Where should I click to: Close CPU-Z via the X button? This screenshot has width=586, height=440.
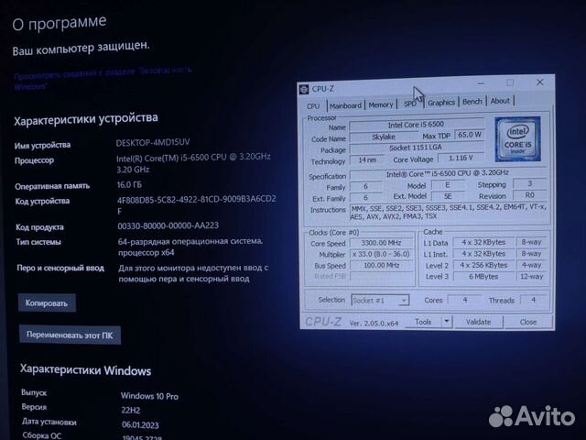tap(539, 82)
